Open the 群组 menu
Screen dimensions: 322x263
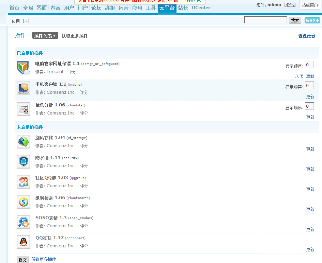(x=110, y=8)
